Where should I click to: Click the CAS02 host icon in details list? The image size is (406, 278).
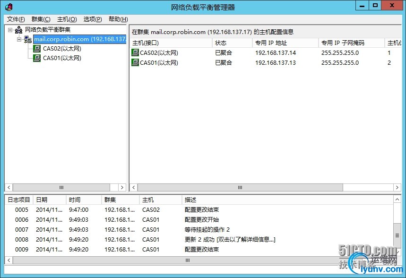(135, 52)
